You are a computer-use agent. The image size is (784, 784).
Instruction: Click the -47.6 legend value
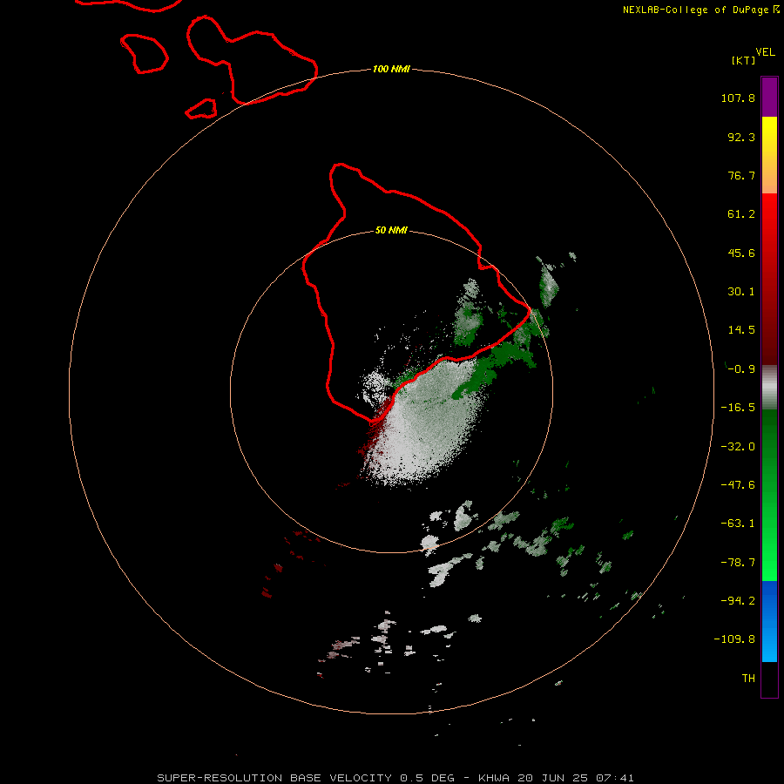[738, 485]
